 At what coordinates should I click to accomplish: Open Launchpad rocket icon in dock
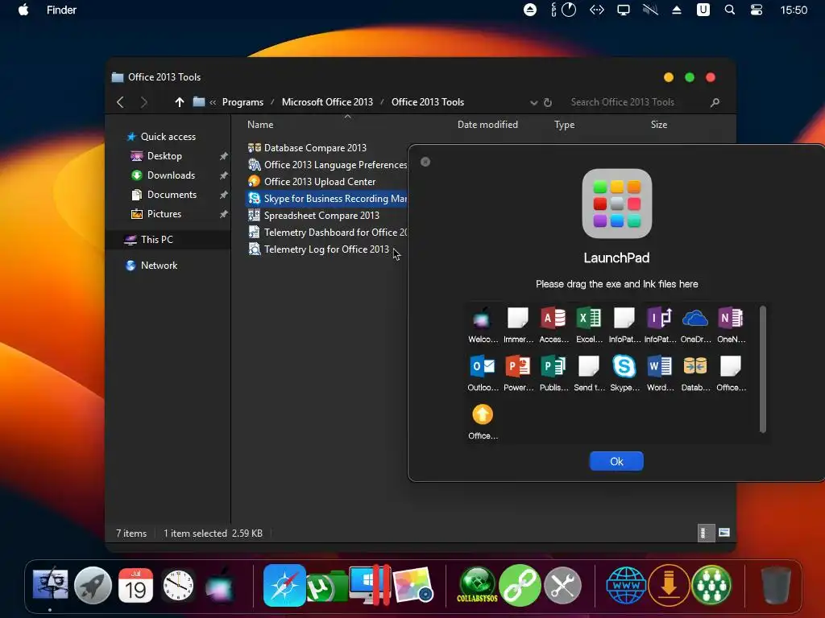coord(93,586)
